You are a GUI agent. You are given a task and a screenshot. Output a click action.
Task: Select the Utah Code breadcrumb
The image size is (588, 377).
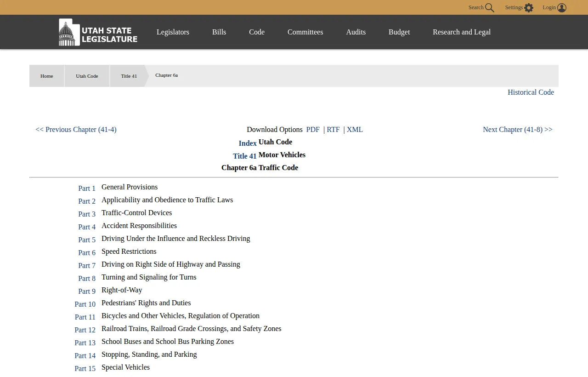click(87, 76)
